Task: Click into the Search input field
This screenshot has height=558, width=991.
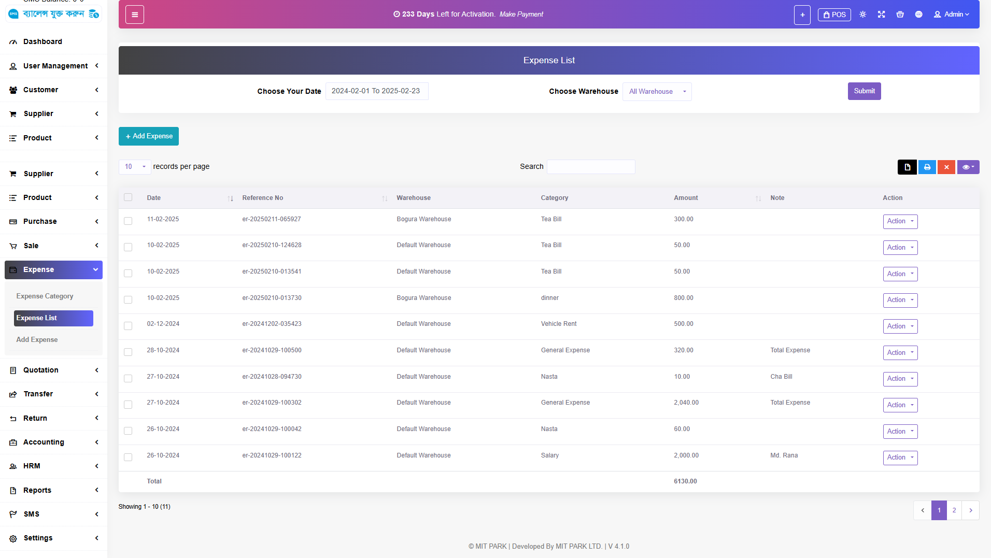Action: (x=590, y=167)
